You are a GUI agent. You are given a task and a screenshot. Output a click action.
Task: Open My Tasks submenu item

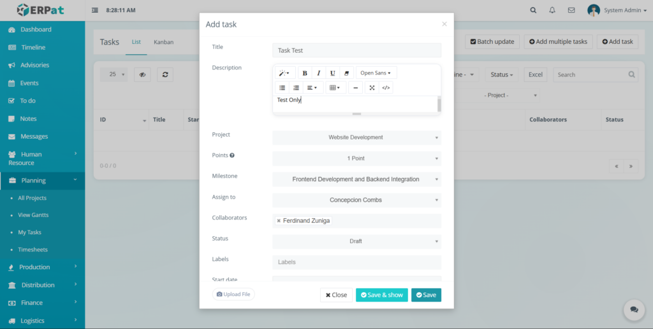tap(29, 233)
